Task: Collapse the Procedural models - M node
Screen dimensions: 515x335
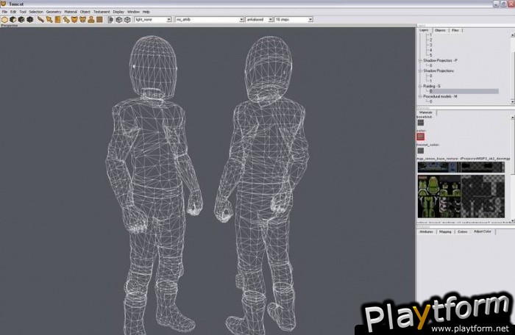Action: 420,96
